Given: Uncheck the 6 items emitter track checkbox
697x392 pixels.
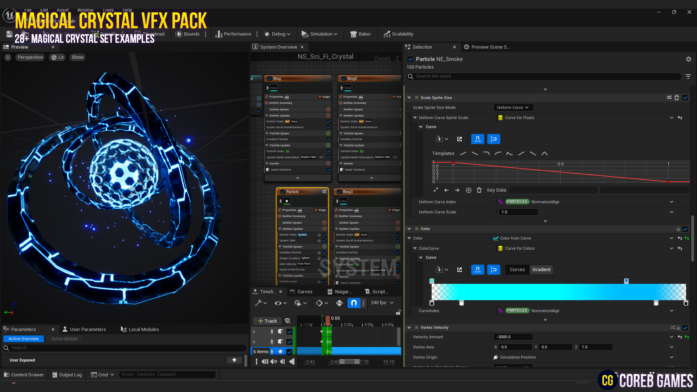Looking at the screenshot, I should 289,351.
